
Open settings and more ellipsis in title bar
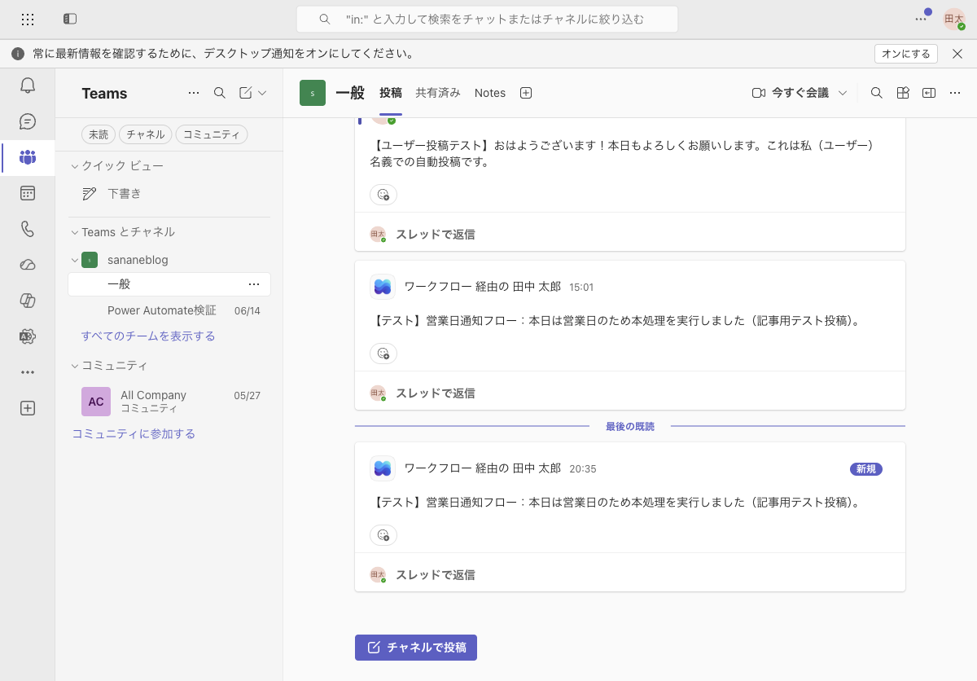coord(921,19)
